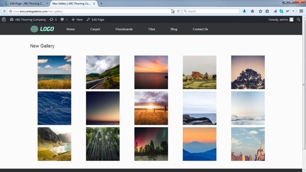Close the Edit Page tab

[x=47, y=3]
